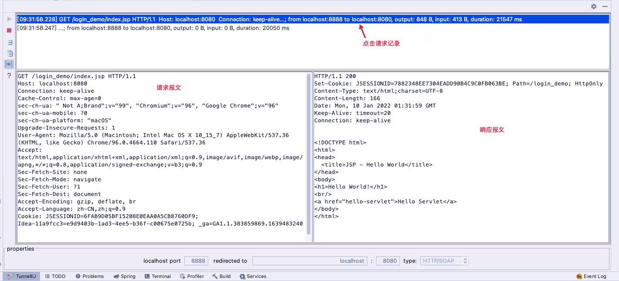Screen dimensions: 619x281
Task: Click the '<title>JSP - Hello World</title>' line
Action: pyautogui.click(x=377, y=165)
